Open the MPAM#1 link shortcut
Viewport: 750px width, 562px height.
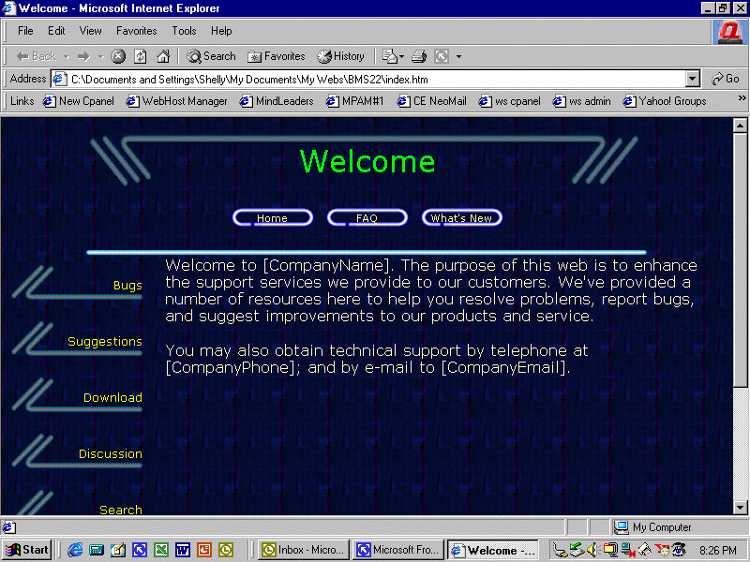pos(354,101)
